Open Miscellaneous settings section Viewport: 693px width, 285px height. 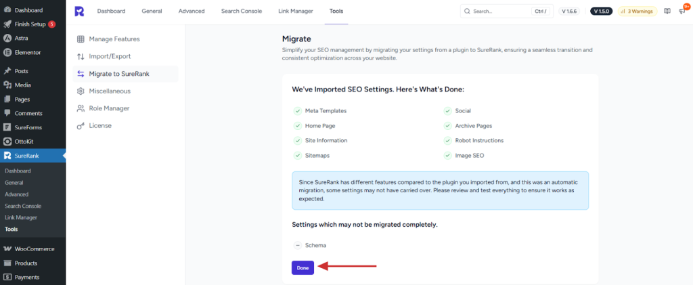click(125, 91)
